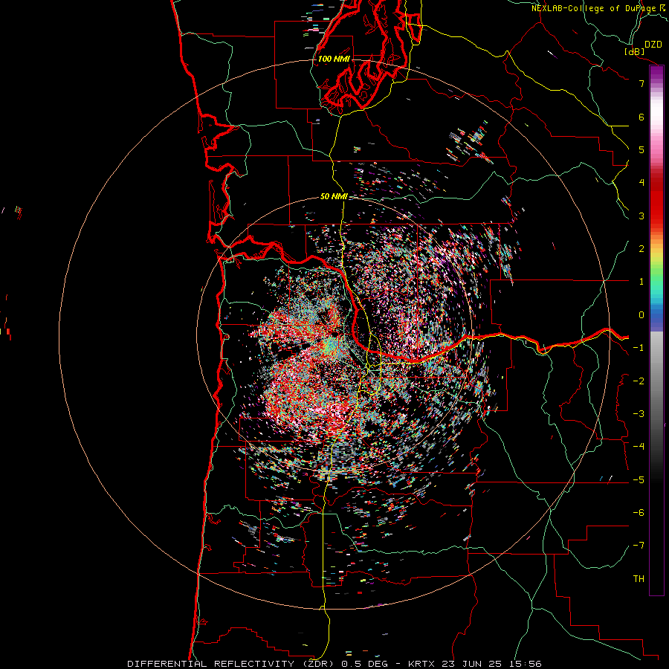The image size is (669, 669).
Task: Select the -1 value on color scale
Action: 639,348
